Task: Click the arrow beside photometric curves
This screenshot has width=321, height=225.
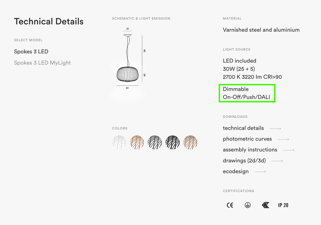Action: point(283,140)
